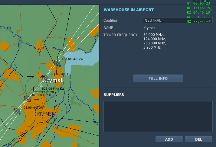Click the '803.00 kHz K' map label
This screenshot has height=147, width=216.
(x=59, y=74)
